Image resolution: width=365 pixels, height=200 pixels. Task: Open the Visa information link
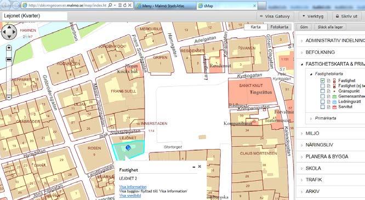click(x=133, y=187)
